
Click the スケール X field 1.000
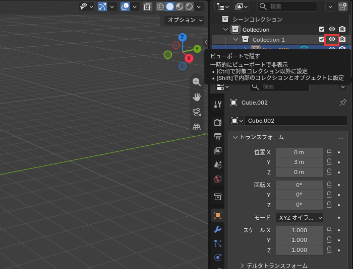[299, 230]
